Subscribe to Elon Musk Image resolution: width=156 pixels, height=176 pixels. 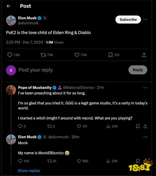(128, 19)
